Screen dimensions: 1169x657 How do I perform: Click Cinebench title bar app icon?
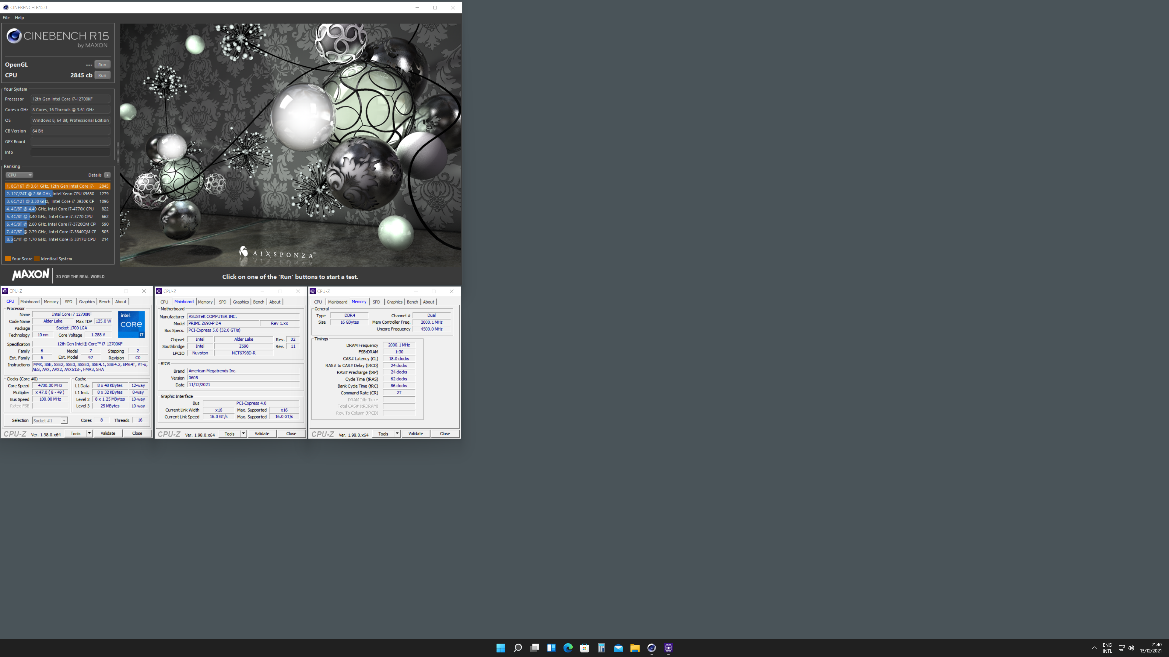[5, 7]
